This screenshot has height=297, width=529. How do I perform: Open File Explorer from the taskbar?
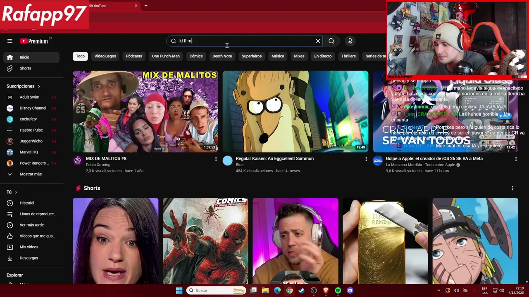point(265,290)
